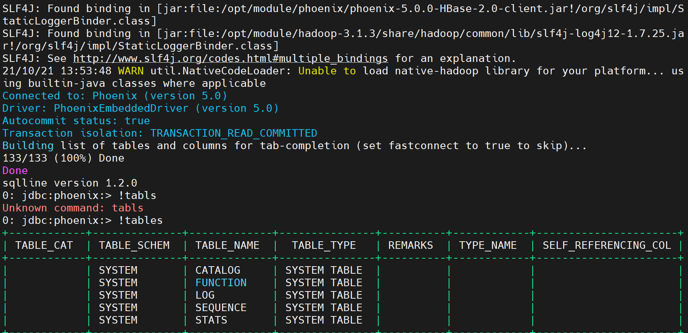Image resolution: width=688 pixels, height=333 pixels.
Task: Open the slf4j.org multiple_bindings link
Action: click(230, 59)
